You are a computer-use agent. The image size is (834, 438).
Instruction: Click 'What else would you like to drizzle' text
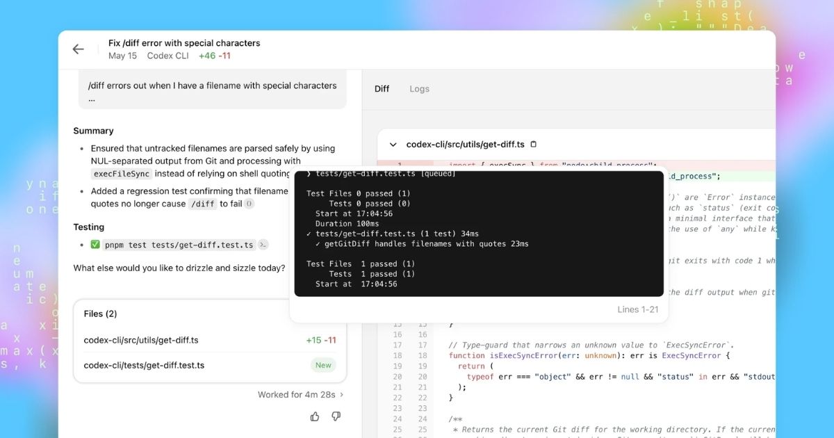[179, 268]
